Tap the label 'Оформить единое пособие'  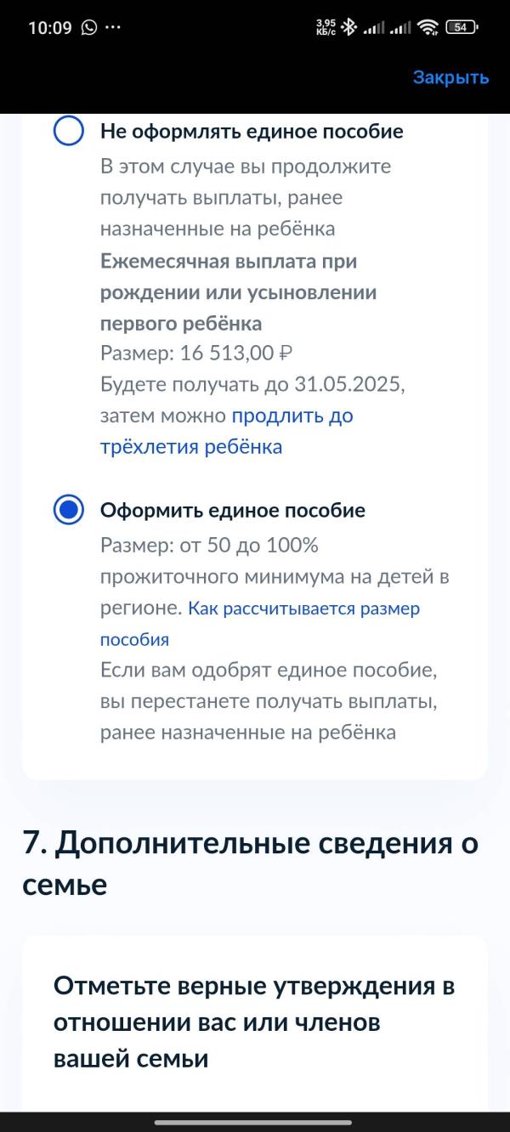(x=233, y=510)
